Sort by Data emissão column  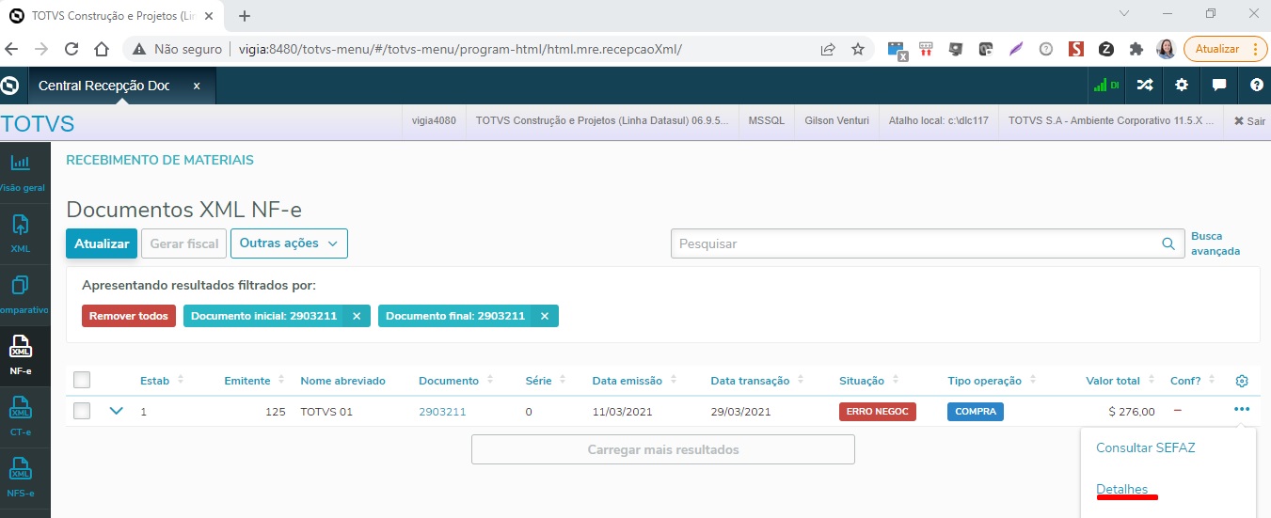point(634,381)
